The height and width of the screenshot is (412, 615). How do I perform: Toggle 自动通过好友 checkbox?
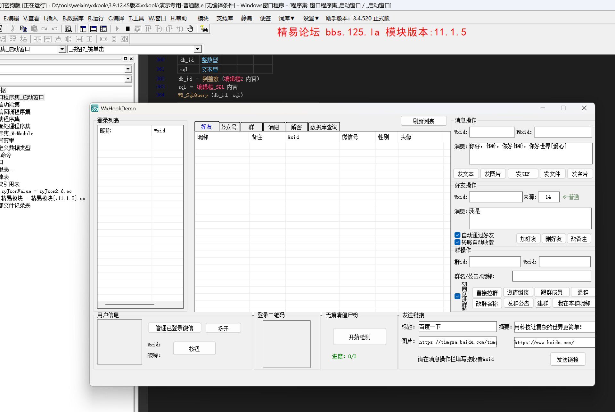tap(457, 235)
